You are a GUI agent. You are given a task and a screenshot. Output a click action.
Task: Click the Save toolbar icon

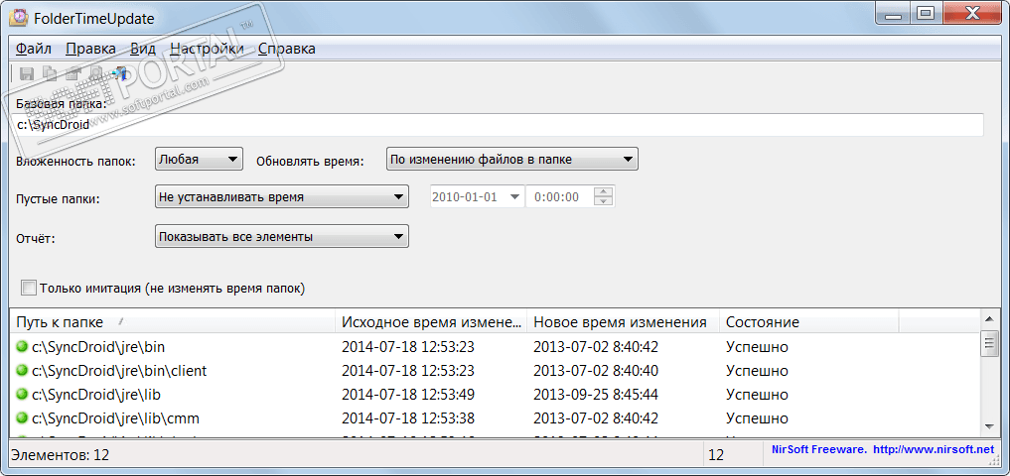click(27, 73)
